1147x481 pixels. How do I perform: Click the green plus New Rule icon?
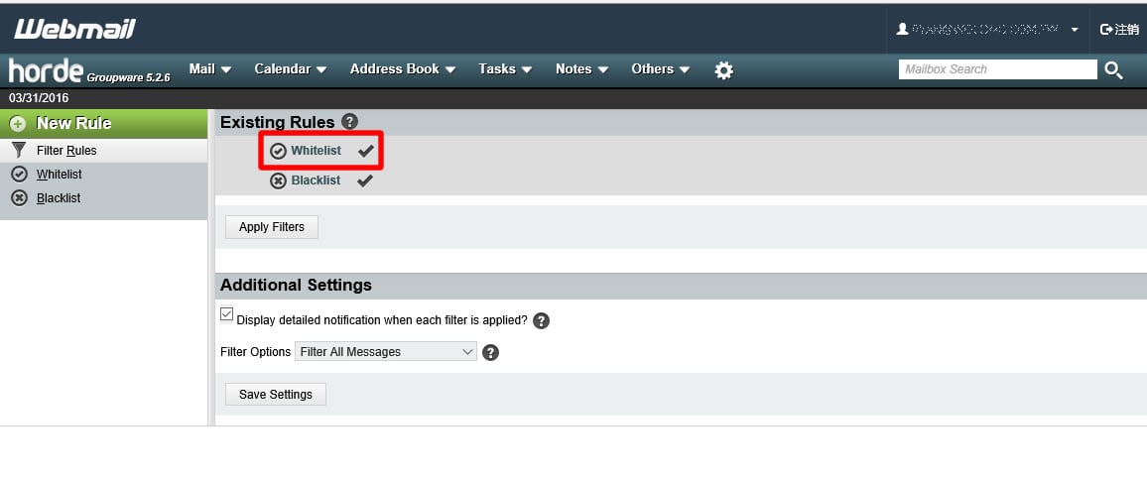coord(18,124)
